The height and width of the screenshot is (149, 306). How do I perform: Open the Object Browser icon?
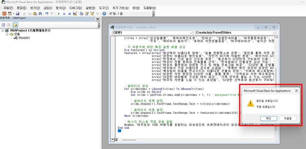tap(92, 14)
